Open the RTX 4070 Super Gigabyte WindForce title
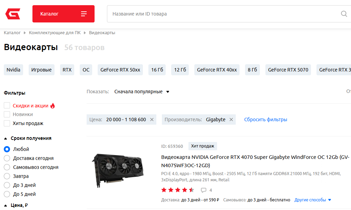 (255, 161)
